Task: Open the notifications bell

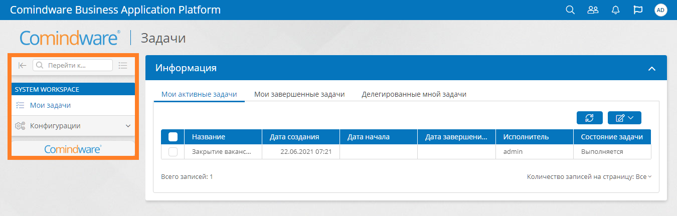Action: (x=616, y=10)
